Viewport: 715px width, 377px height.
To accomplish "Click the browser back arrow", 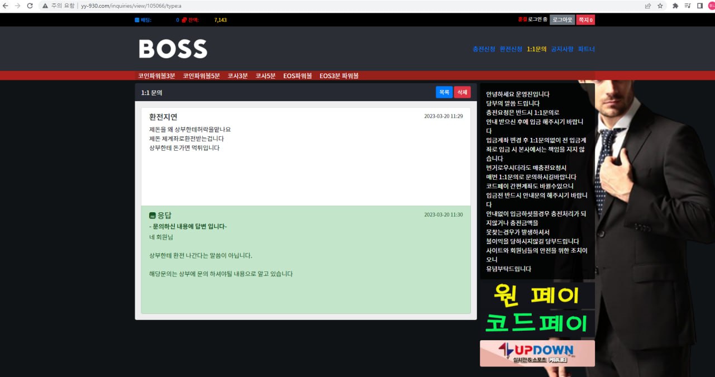I will [x=6, y=6].
